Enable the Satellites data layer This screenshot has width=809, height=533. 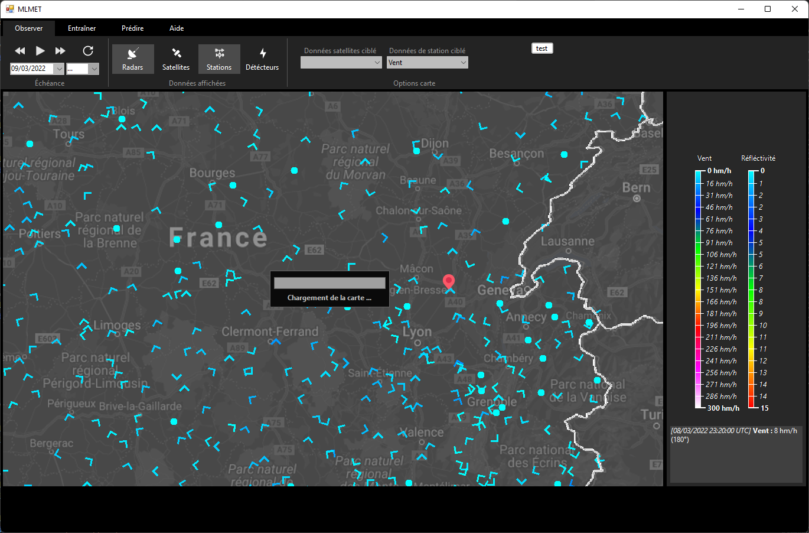click(176, 59)
